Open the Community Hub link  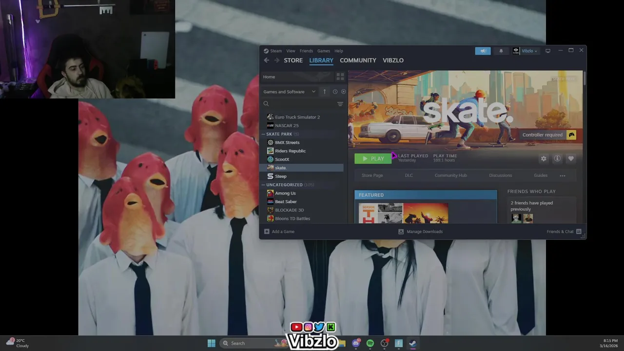[x=450, y=175]
